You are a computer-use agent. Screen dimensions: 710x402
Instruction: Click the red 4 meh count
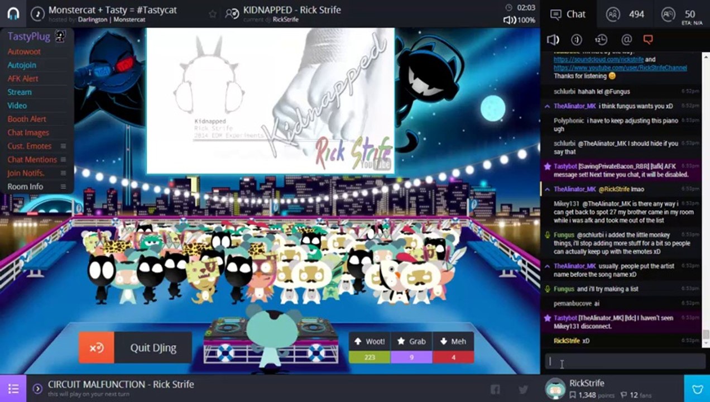[x=453, y=357]
